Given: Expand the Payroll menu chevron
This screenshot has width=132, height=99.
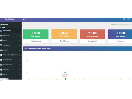Looking at the screenshot, I should pyautogui.click(x=19, y=74).
